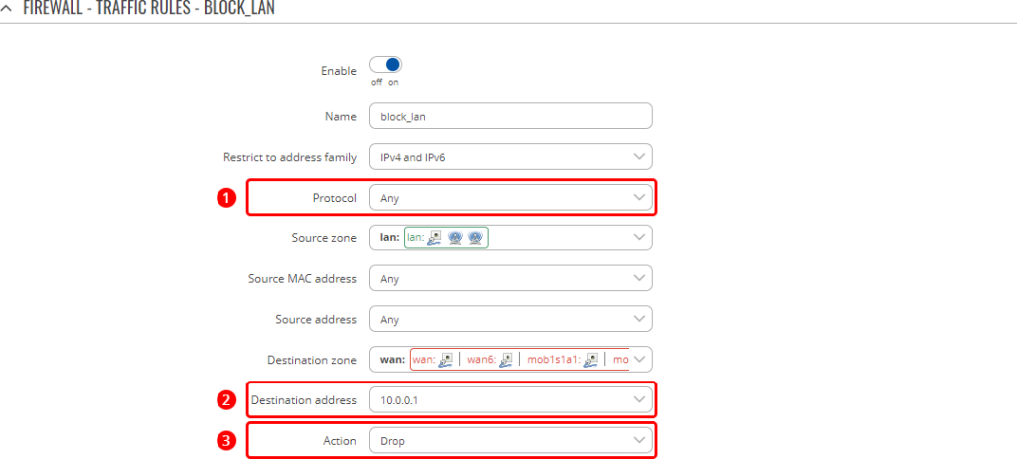Click the Firewall Traffic Rules Block_LAN heading

149,8
